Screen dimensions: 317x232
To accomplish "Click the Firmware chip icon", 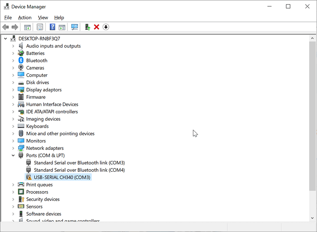I will (x=21, y=97).
